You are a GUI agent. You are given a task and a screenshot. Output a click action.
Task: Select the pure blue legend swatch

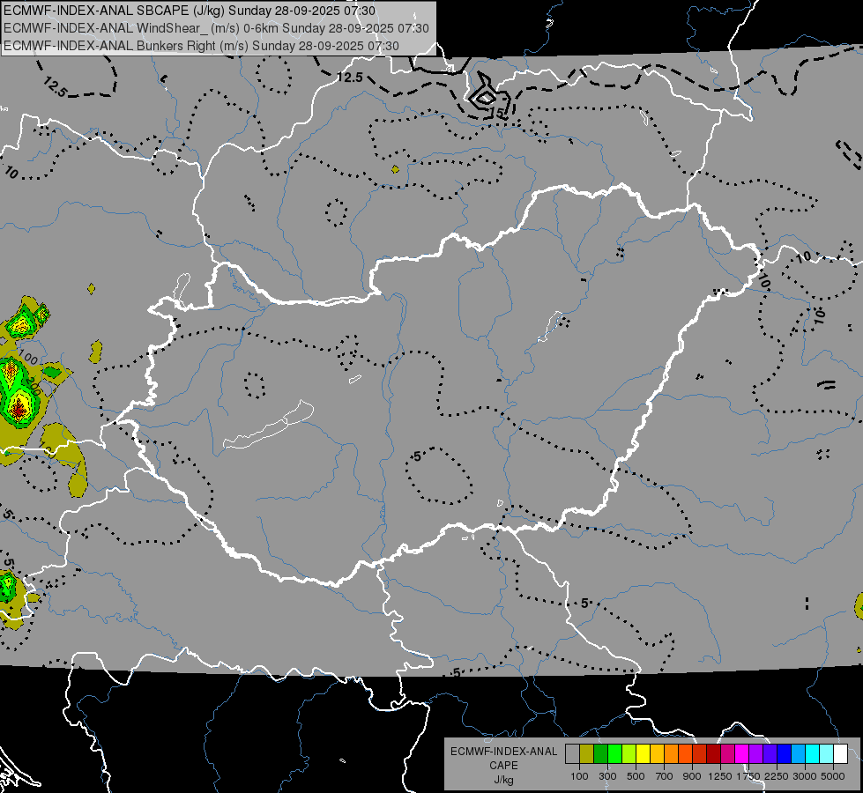pos(784,754)
